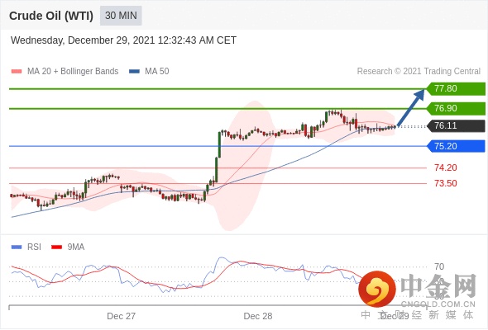
Task: Click the 76.90 green resistance price tag
Action: pos(456,108)
